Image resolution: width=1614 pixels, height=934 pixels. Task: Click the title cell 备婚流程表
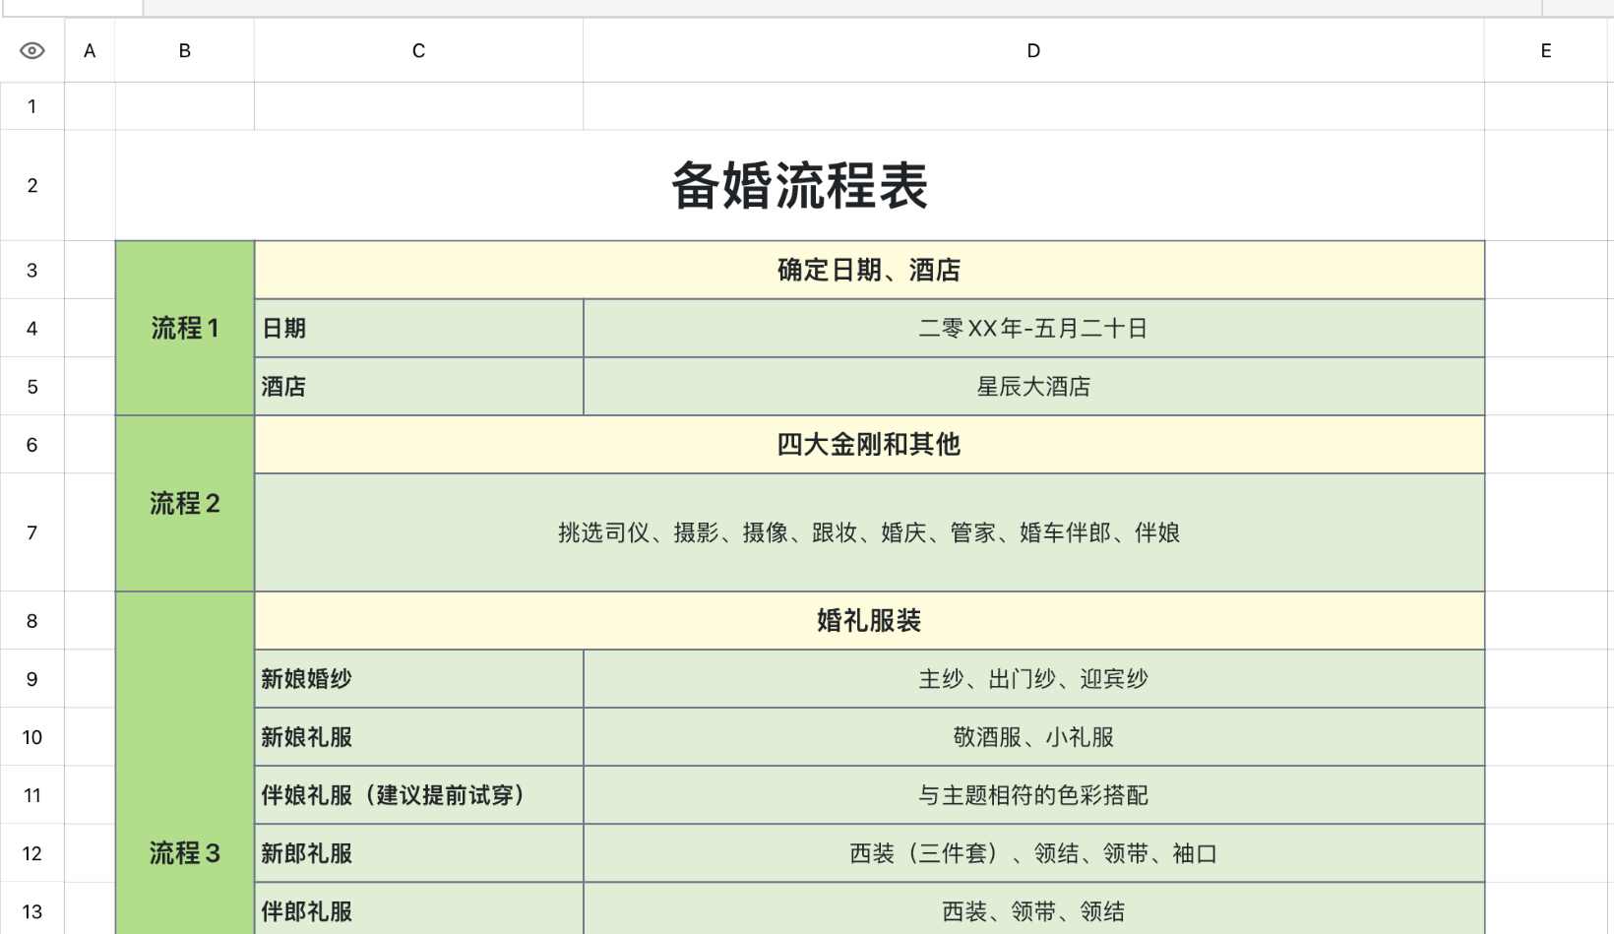click(x=799, y=185)
